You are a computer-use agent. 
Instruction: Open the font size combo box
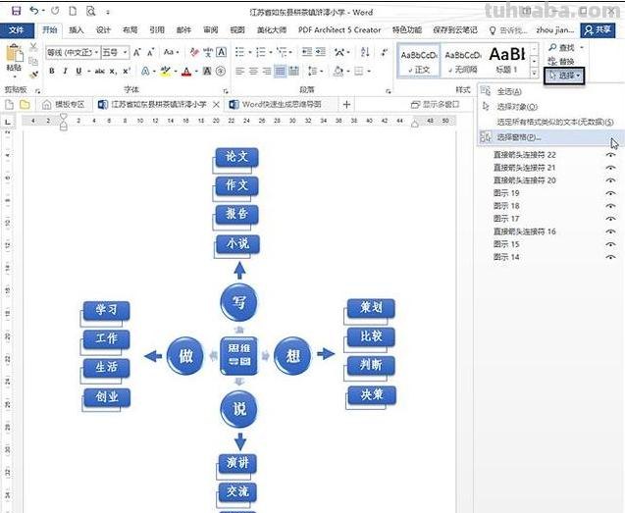pyautogui.click(x=115, y=52)
